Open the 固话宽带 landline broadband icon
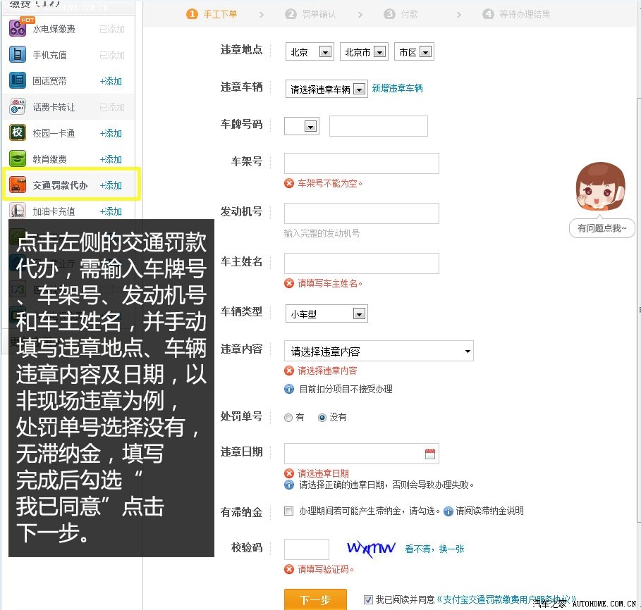 click(x=18, y=80)
